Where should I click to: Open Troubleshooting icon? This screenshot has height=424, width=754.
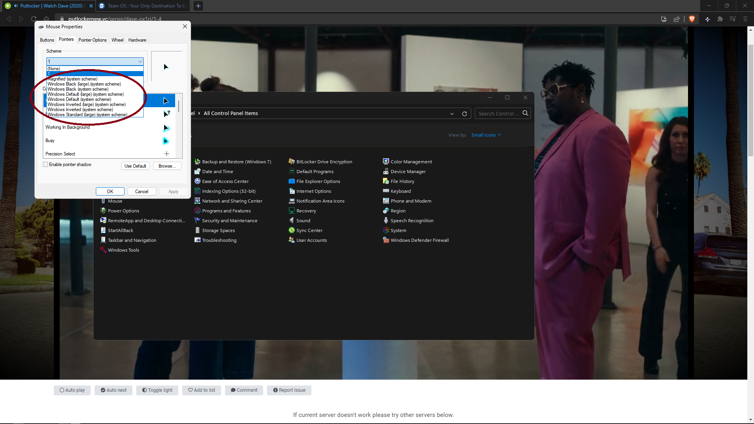[198, 240]
